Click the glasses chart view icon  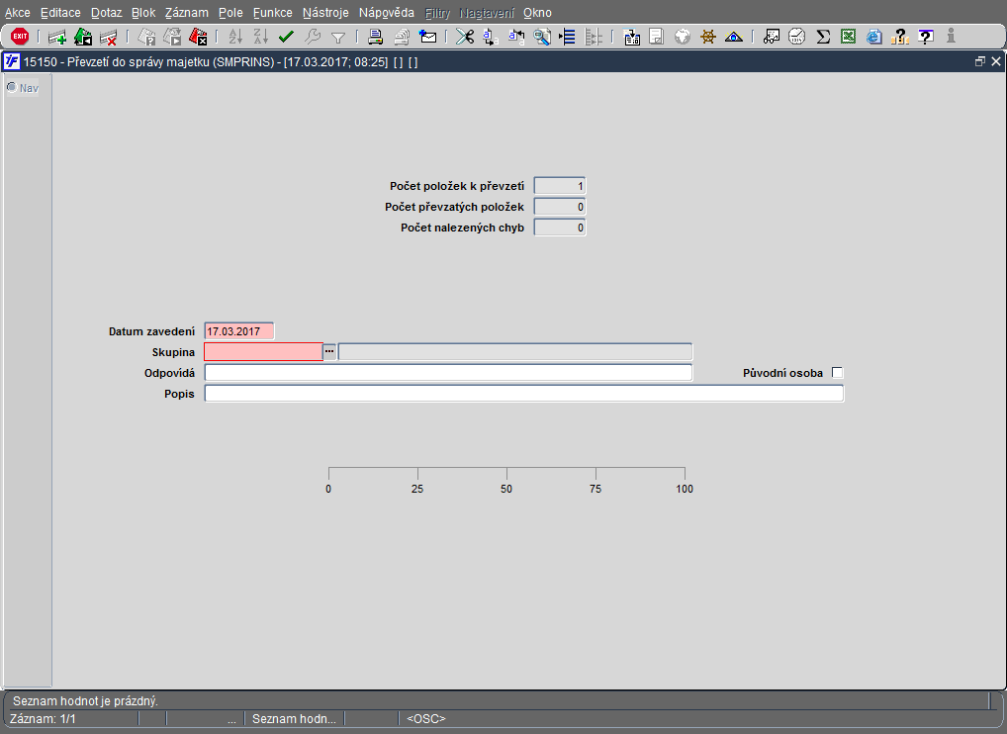772,37
